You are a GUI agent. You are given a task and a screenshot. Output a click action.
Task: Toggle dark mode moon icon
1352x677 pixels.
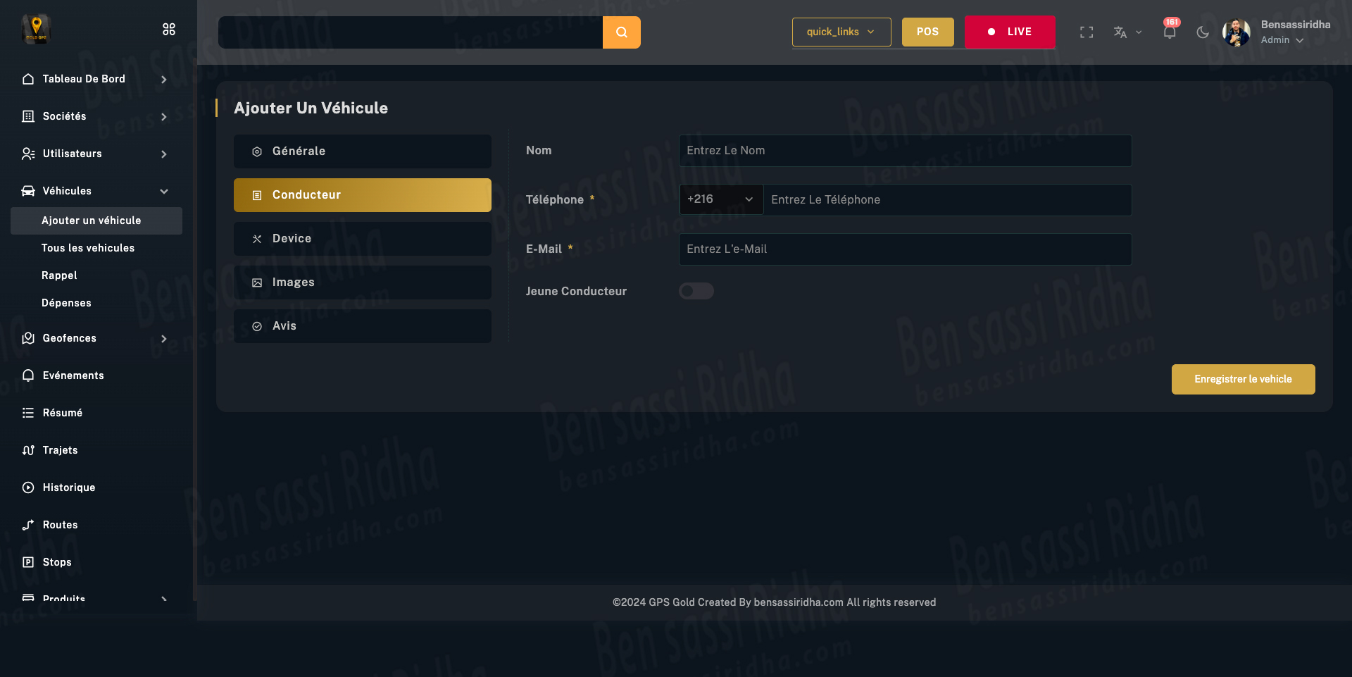tap(1203, 32)
